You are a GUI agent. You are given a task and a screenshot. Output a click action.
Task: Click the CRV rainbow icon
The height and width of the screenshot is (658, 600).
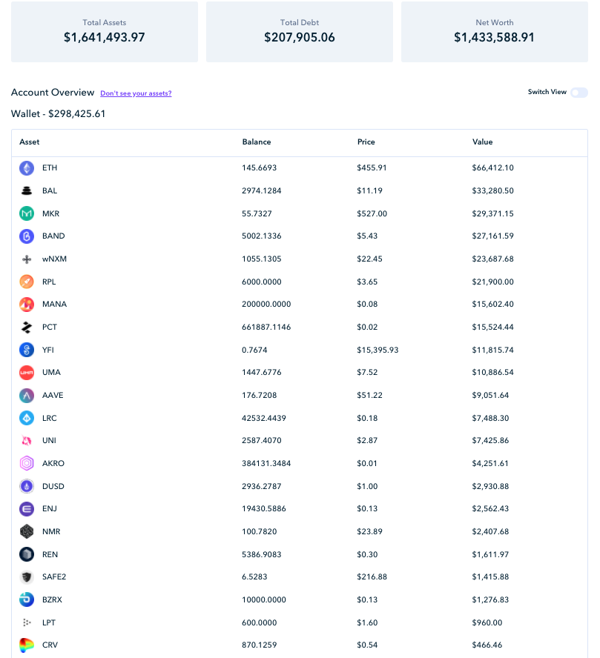(x=27, y=645)
